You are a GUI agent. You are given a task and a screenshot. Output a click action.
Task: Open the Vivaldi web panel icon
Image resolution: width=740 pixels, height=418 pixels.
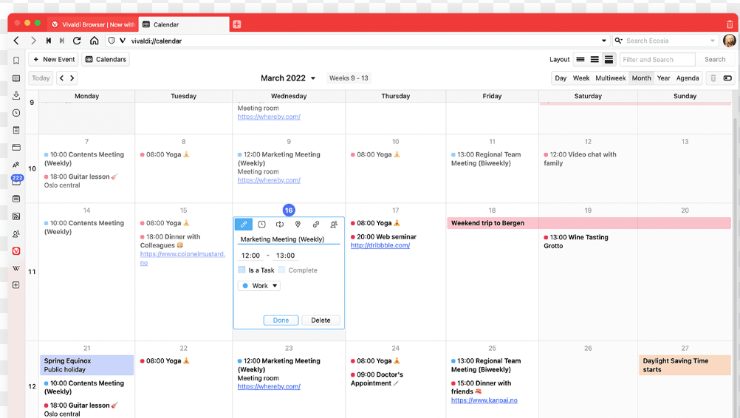coord(16,251)
